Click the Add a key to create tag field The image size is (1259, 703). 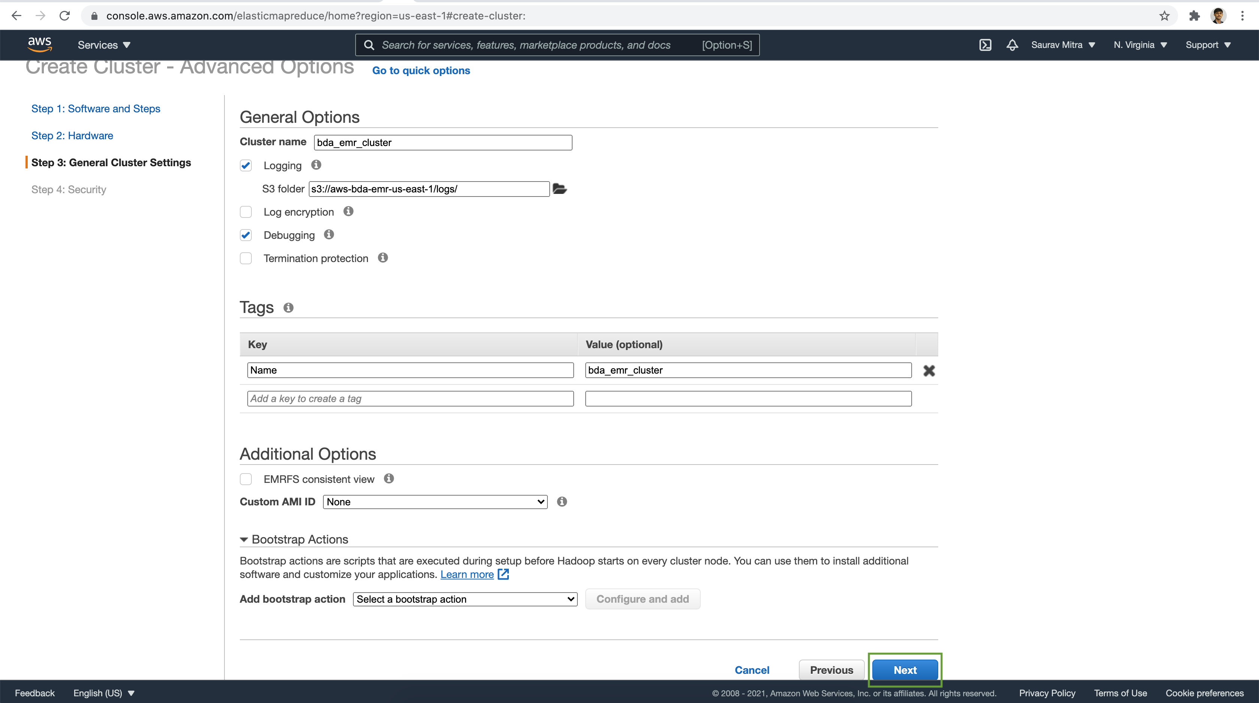point(411,398)
